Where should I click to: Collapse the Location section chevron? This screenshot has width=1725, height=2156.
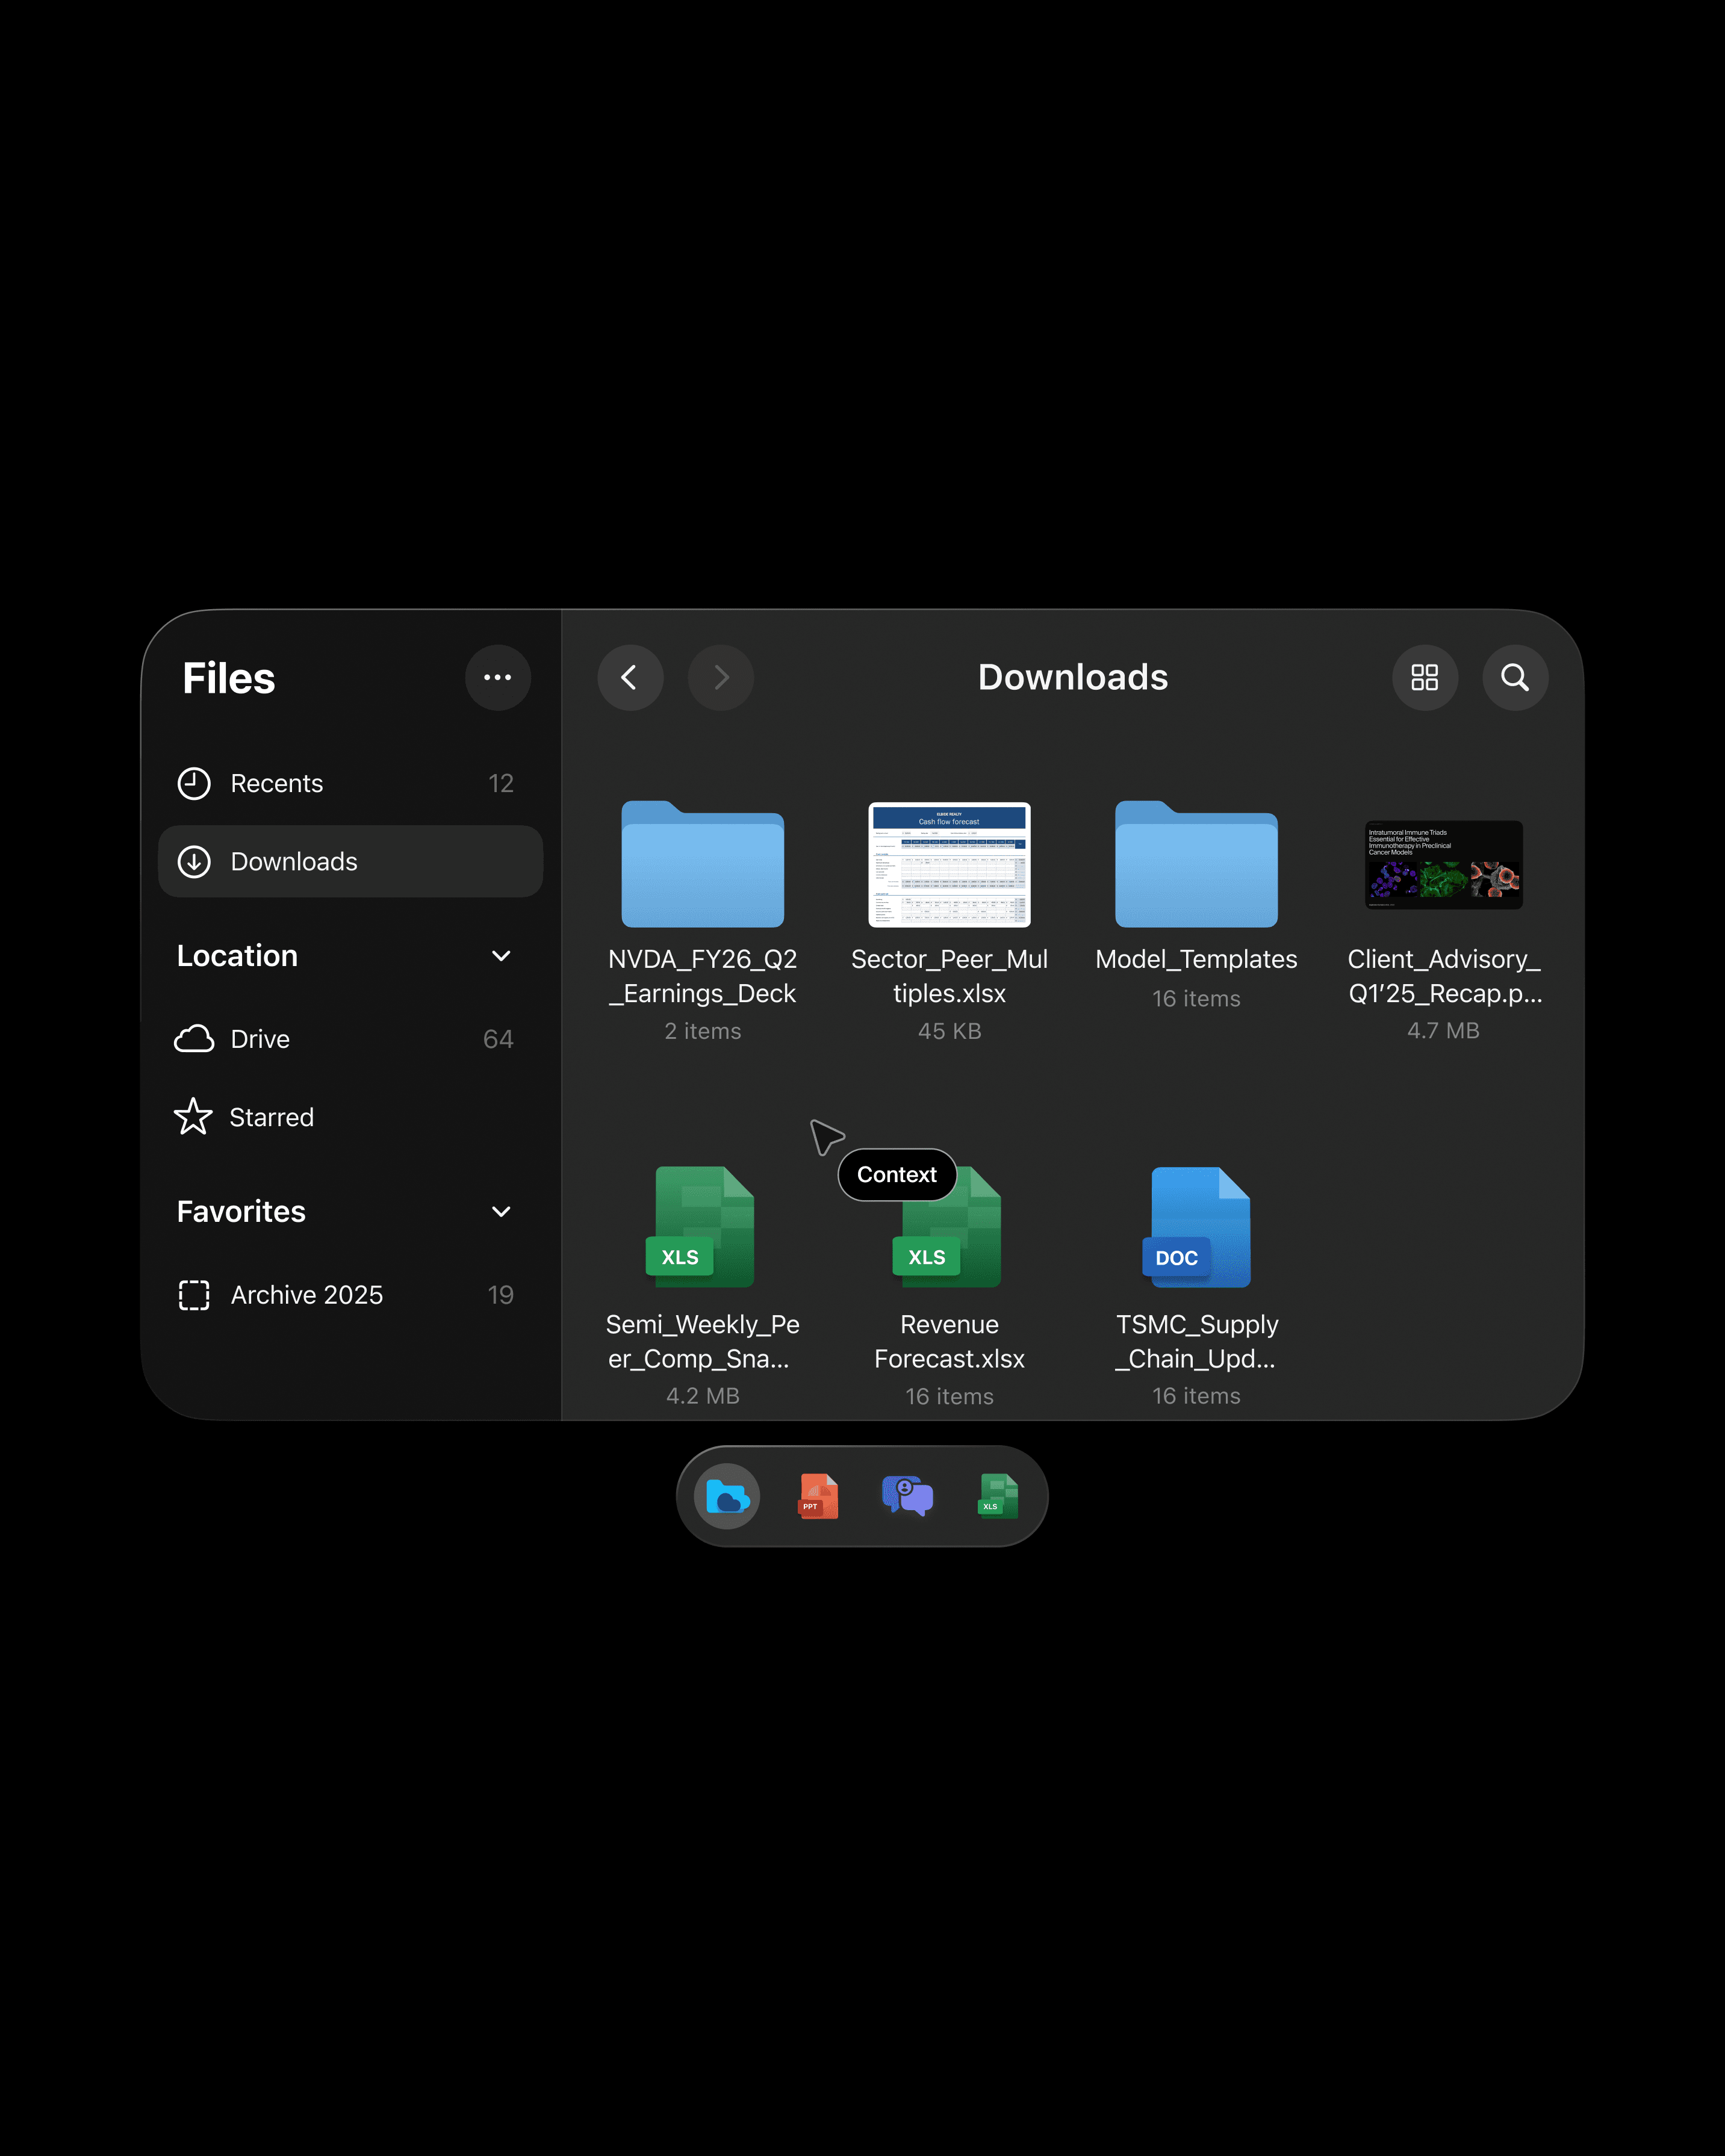(502, 956)
